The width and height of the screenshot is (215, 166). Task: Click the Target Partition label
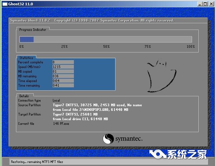[x=30, y=114]
